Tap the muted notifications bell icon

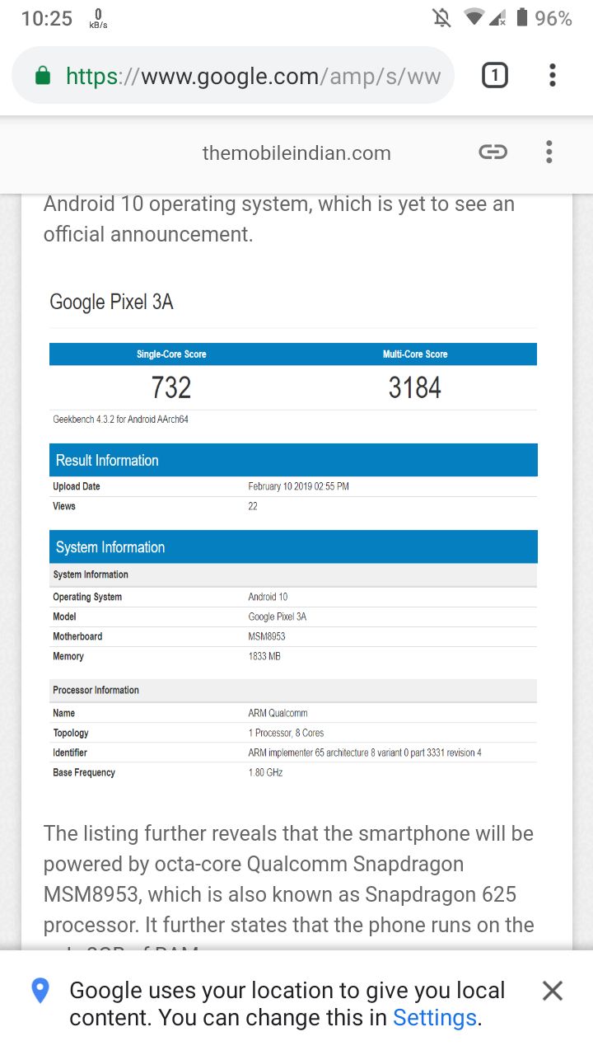442,17
